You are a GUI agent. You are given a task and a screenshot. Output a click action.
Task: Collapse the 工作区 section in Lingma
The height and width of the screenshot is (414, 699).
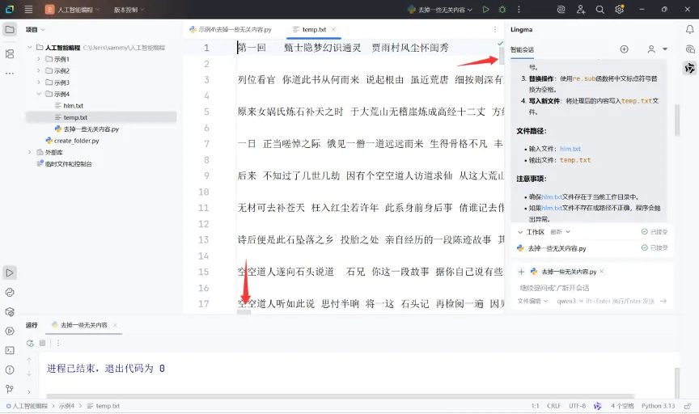520,232
